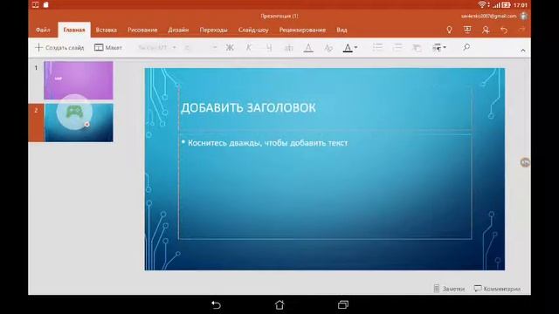The width and height of the screenshot is (559, 314).
Task: Tap the SD card notification icon
Action: click(x=46, y=4)
